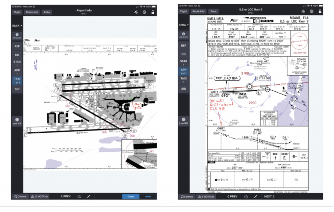Tap lock icon in ILS Rwy 9 window

click(320, 11)
